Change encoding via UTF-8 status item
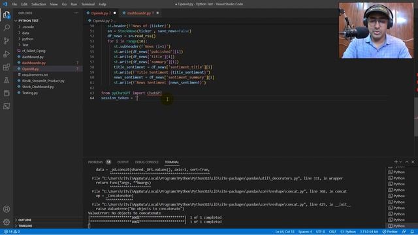418x235 pixels. 321,232
